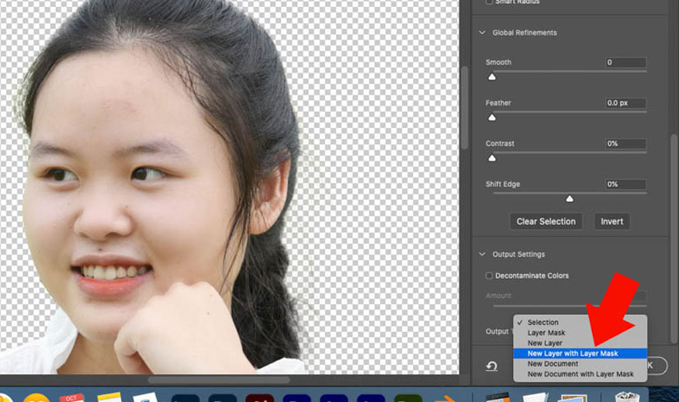This screenshot has height=402, width=679.
Task: Click the Feather slider handle
Action: pos(492,118)
